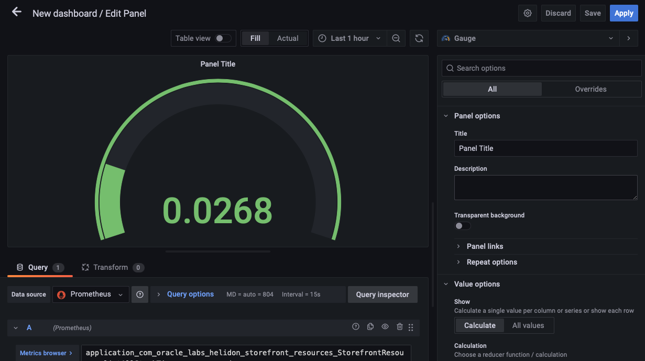This screenshot has height=361, width=645.
Task: Click the gauge value 0.0268
Action: 217,211
